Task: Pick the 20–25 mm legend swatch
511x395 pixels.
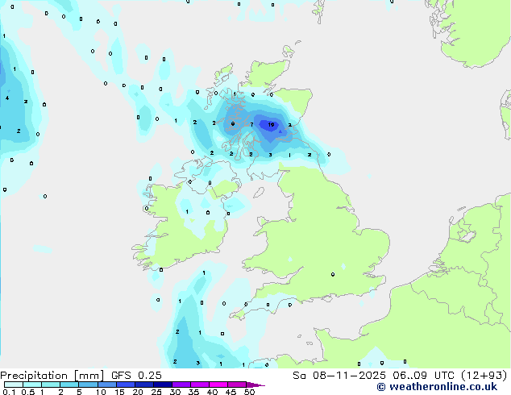Action: pyautogui.click(x=143, y=385)
